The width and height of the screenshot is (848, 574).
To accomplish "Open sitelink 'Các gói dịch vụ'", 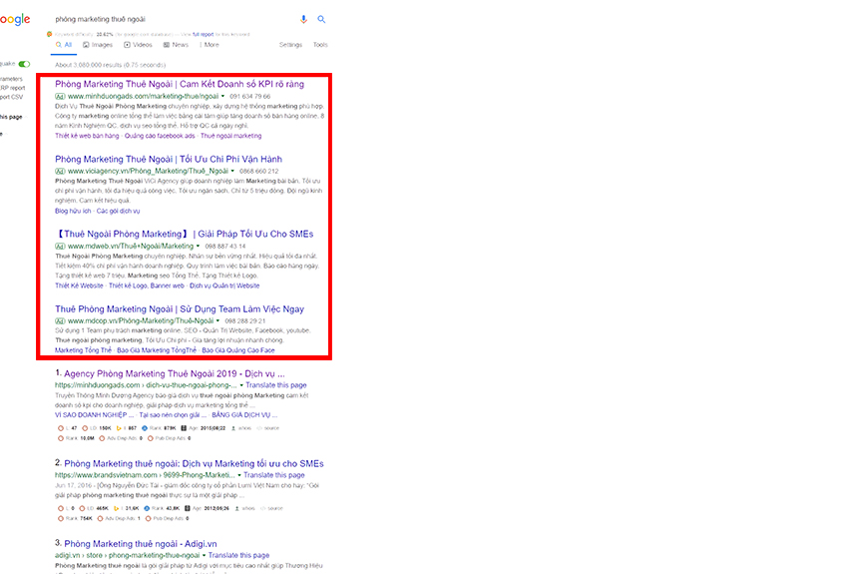I will (x=118, y=211).
